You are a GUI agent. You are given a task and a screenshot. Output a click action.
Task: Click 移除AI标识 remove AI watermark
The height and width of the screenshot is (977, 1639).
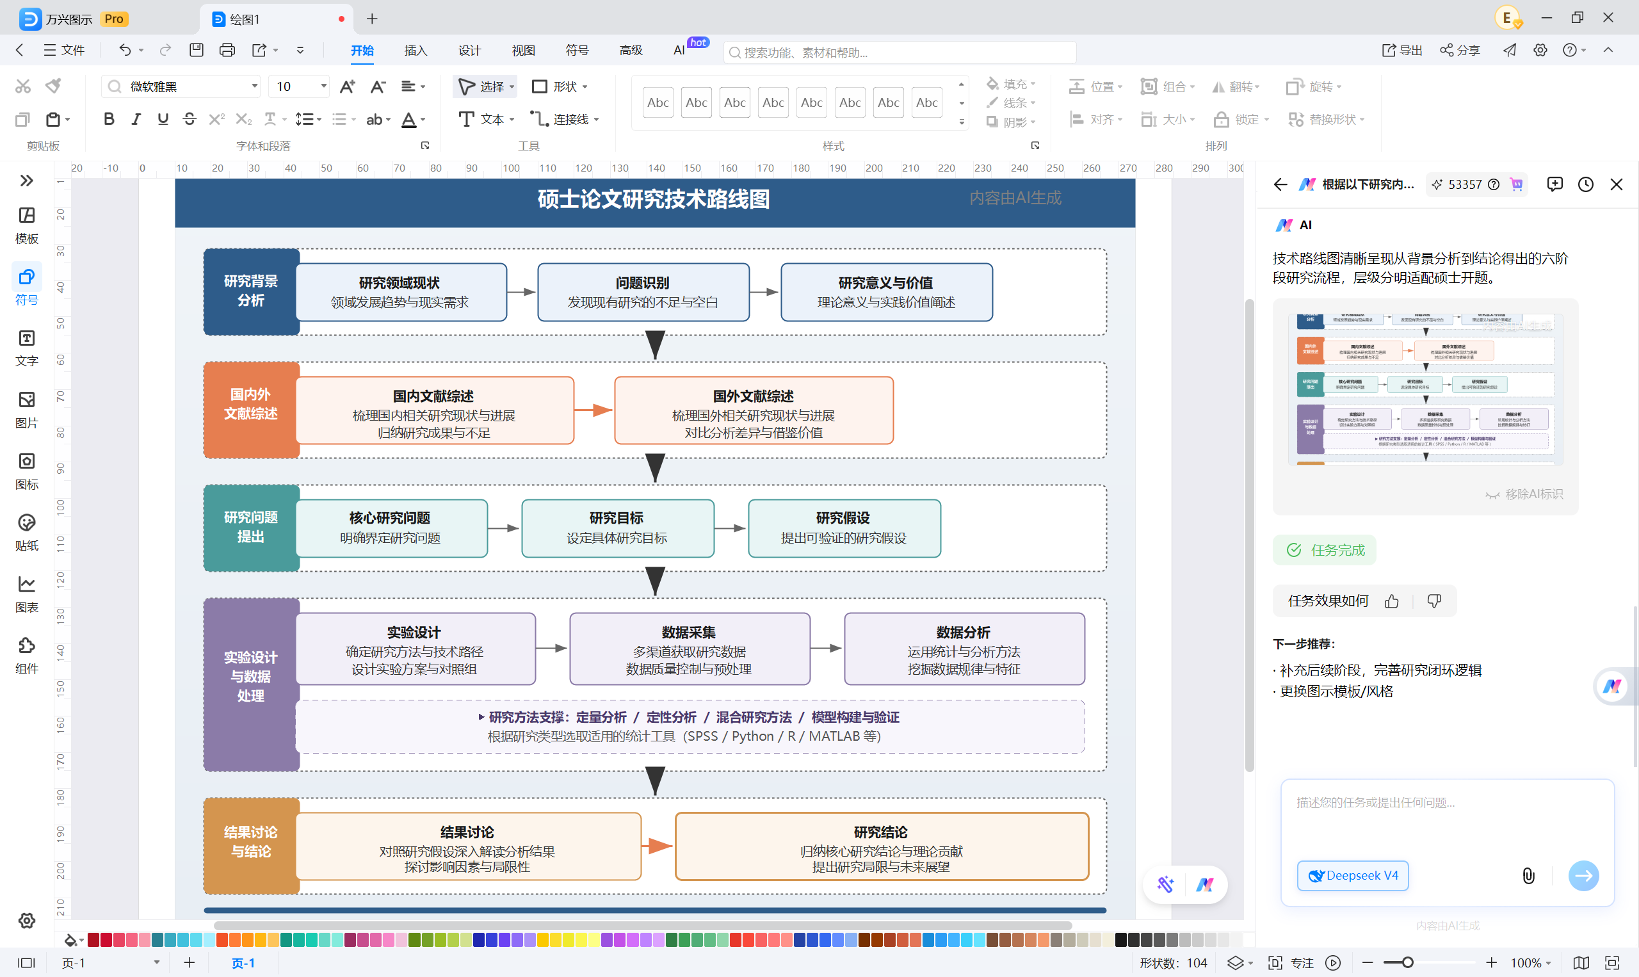coord(1524,494)
